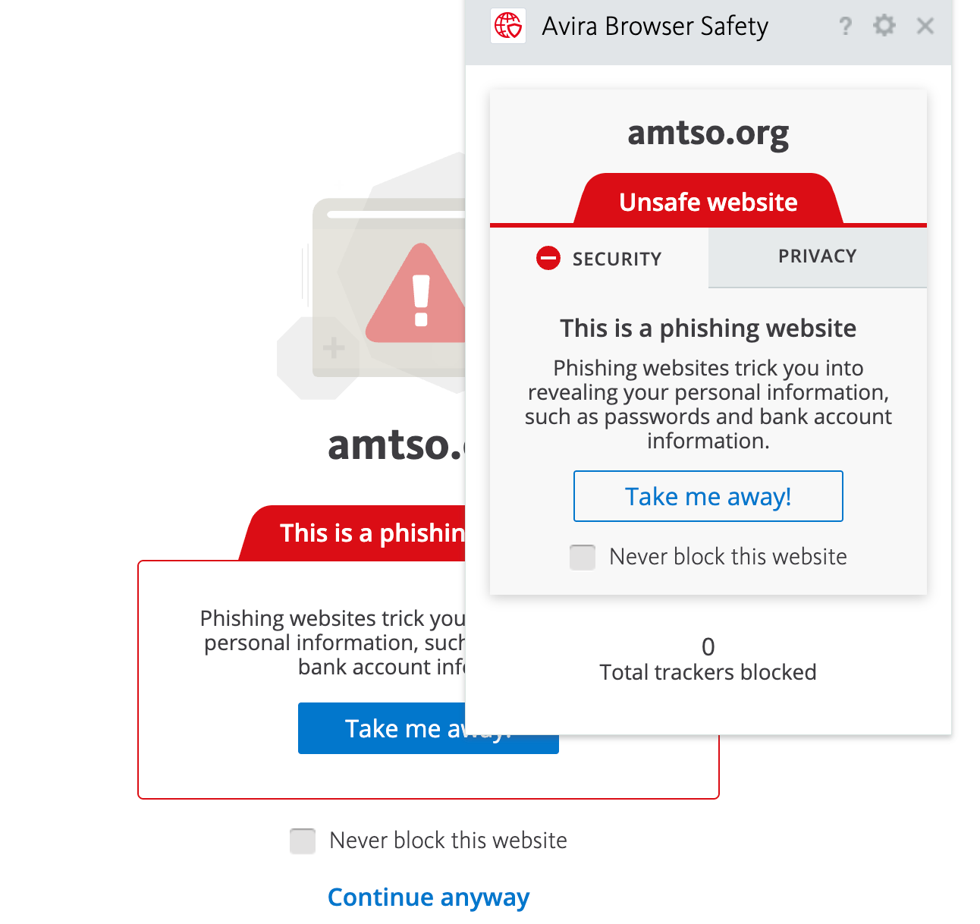
Task: Open help using the question mark icon
Action: [x=845, y=26]
